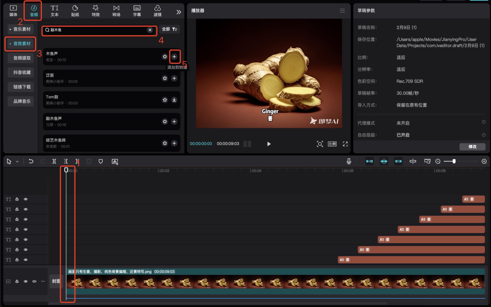Click the microphone record voiceover icon
Image resolution: width=491 pixels, height=307 pixels.
tap(349, 162)
